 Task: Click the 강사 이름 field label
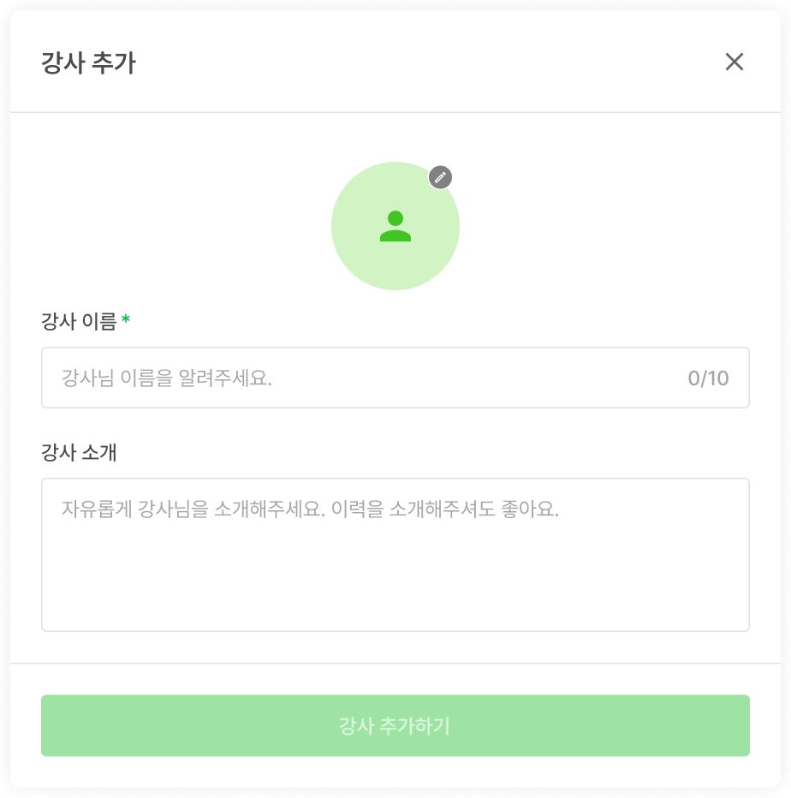[78, 322]
